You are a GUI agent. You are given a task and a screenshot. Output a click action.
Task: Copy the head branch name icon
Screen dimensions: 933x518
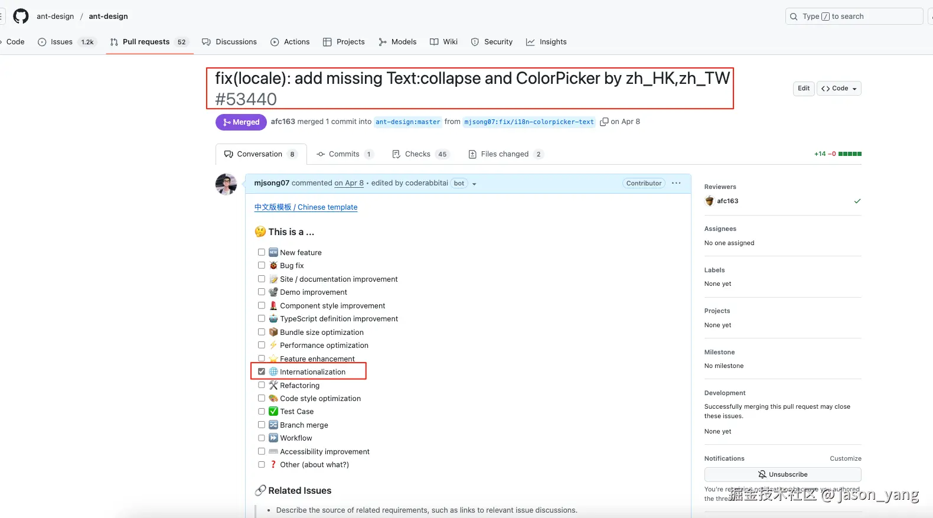[x=604, y=122]
